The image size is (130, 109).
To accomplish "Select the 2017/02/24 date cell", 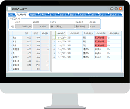I will pos(61,57).
